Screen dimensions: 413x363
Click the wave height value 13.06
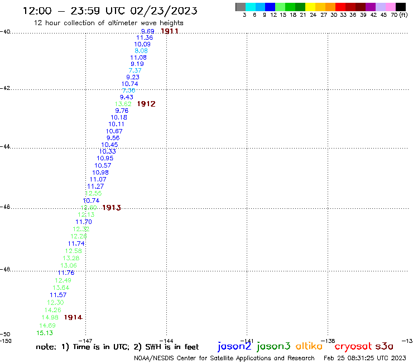69,265
